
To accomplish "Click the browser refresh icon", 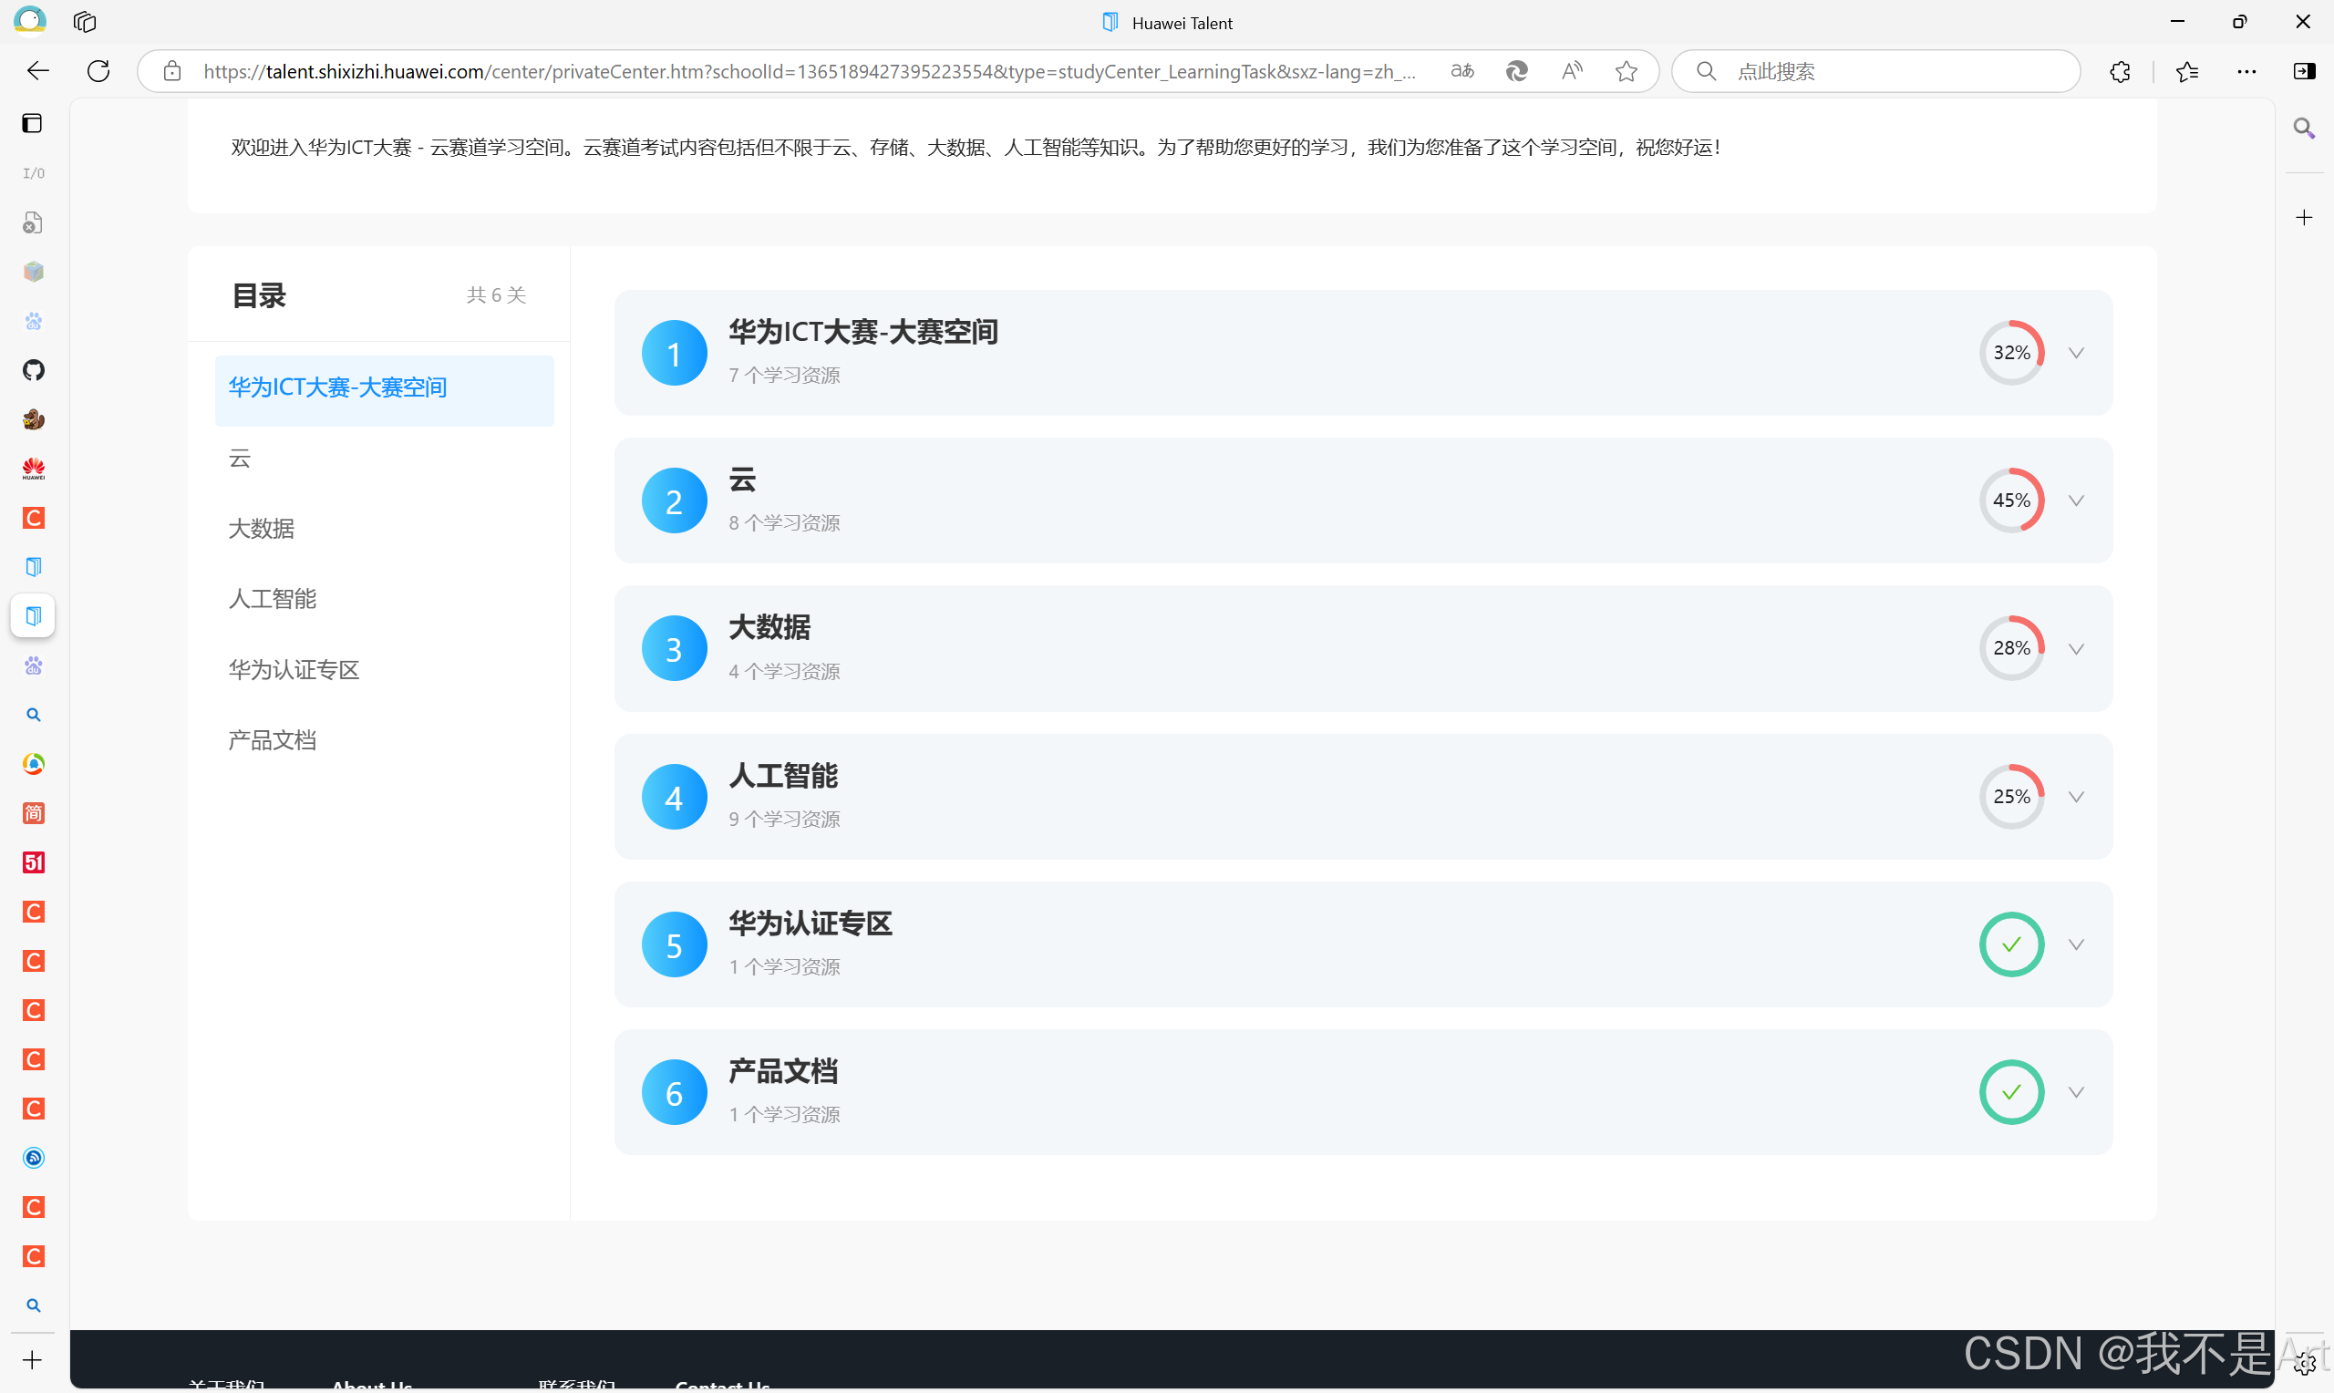I will click(98, 71).
